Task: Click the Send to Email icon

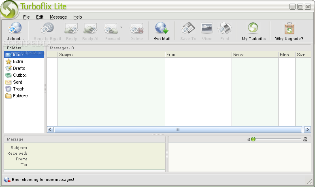Action: click(x=47, y=28)
